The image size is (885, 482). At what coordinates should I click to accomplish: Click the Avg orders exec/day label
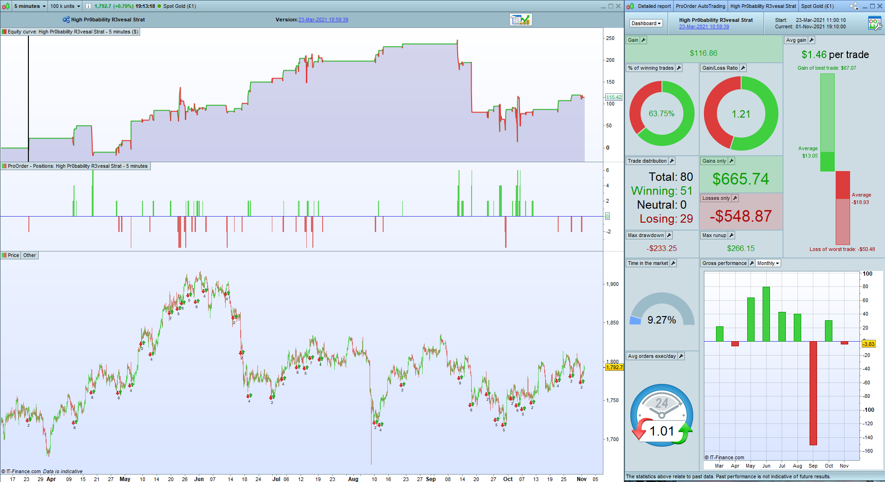(652, 356)
